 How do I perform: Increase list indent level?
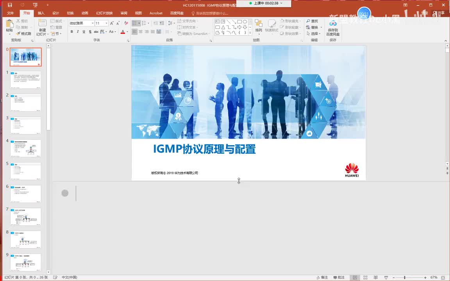point(162,23)
